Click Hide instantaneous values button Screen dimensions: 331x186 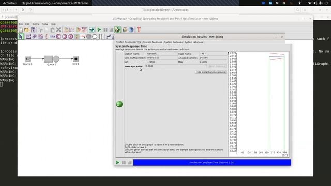[x=210, y=72]
